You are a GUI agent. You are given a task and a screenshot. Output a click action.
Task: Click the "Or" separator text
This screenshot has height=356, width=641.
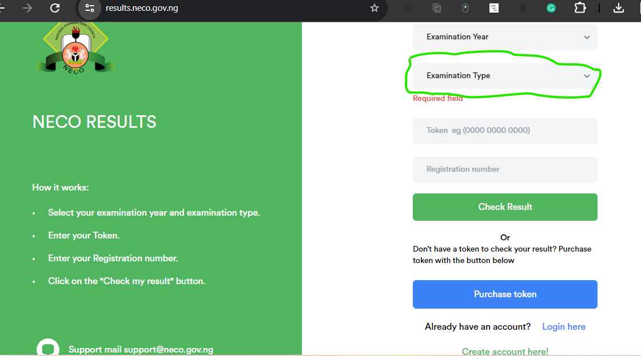click(x=505, y=237)
